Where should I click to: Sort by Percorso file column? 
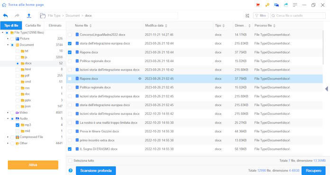click(x=274, y=26)
